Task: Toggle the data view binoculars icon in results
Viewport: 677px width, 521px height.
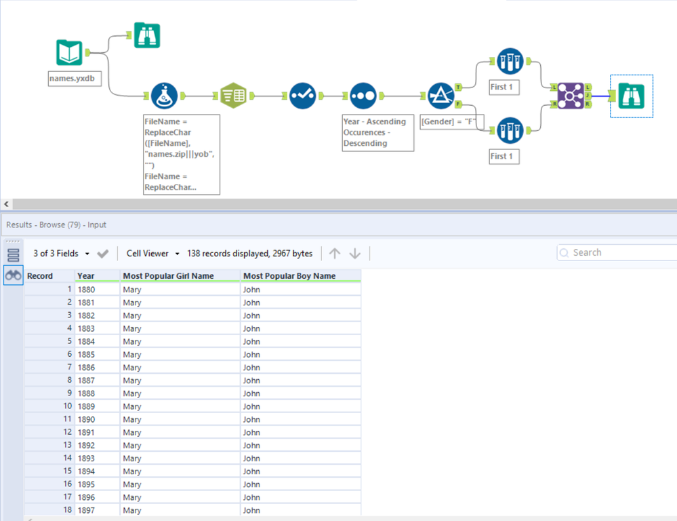Action: (13, 275)
